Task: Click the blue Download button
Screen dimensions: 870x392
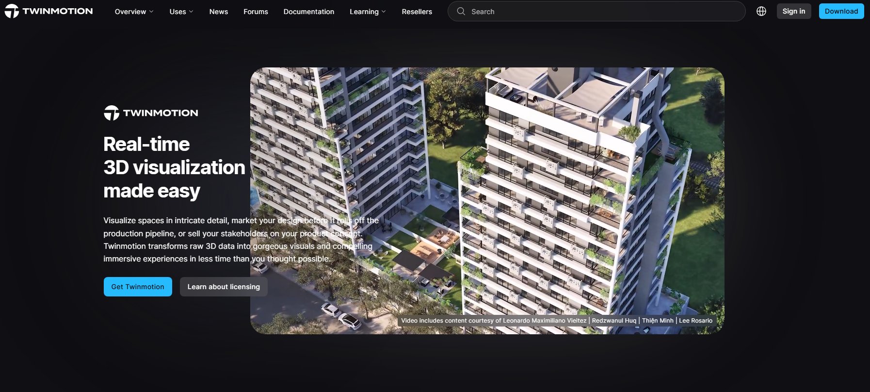Action: 841,11
